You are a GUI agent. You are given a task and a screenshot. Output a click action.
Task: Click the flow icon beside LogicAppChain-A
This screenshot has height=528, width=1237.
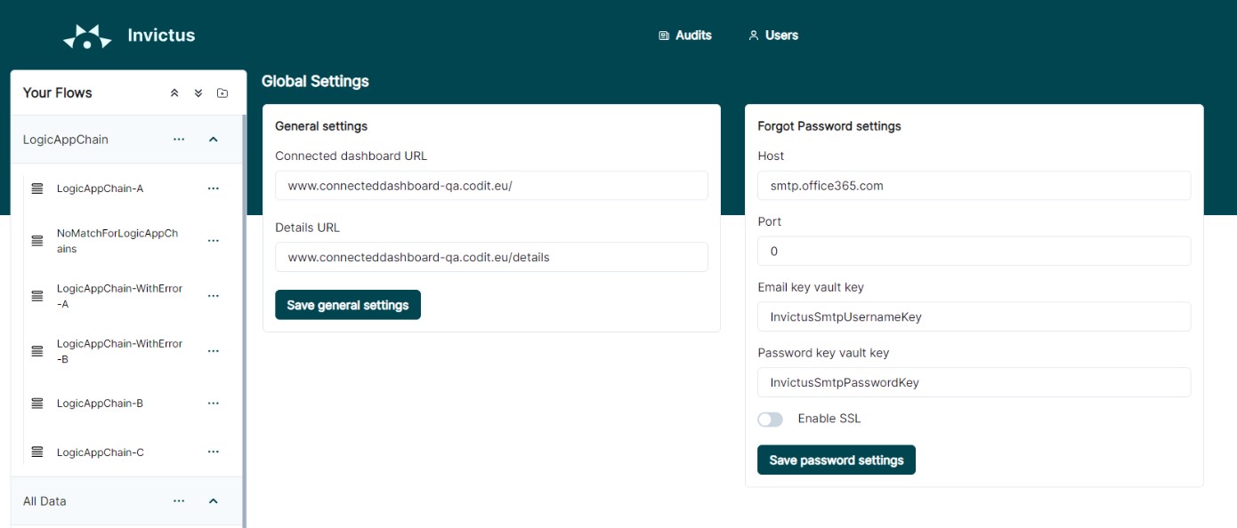pyautogui.click(x=36, y=188)
